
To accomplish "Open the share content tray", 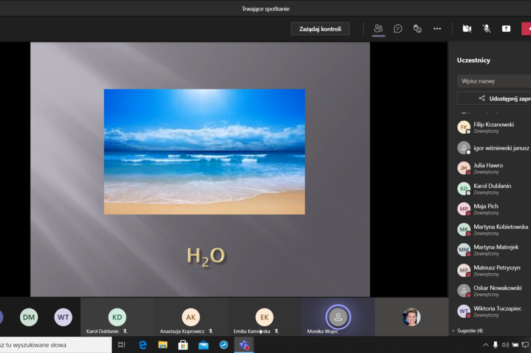I will tap(506, 29).
